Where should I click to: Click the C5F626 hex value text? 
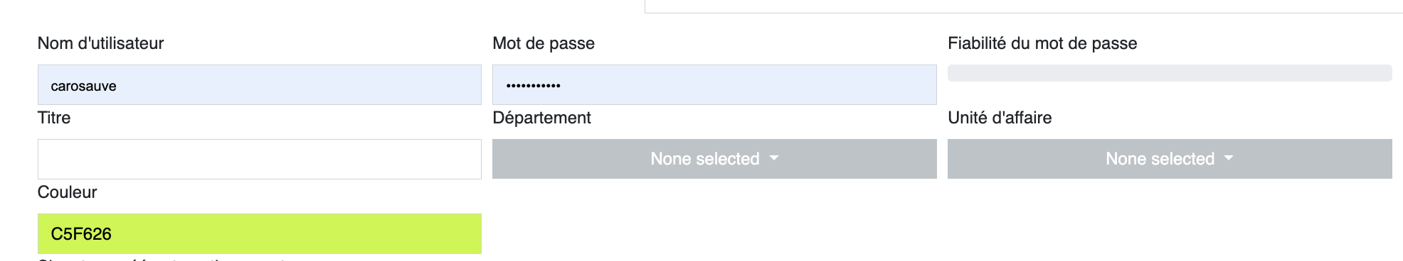tap(81, 234)
